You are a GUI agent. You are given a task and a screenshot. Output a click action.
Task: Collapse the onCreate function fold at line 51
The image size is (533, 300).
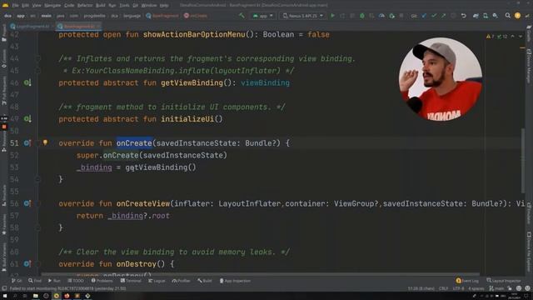click(38, 143)
